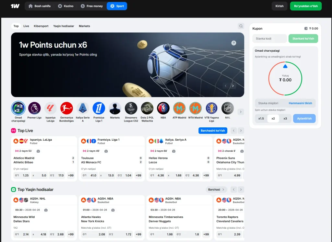This screenshot has width=332, height=242.
Task: Switch to the Yaqin hodisalar tab
Action: 64,26
